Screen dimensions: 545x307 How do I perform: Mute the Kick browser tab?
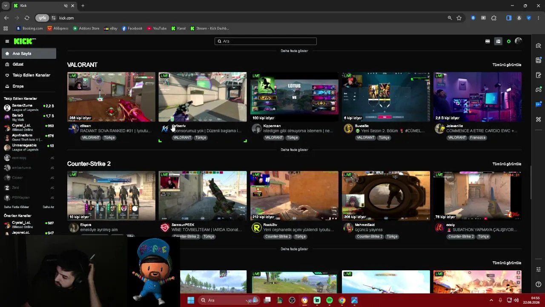point(66,6)
